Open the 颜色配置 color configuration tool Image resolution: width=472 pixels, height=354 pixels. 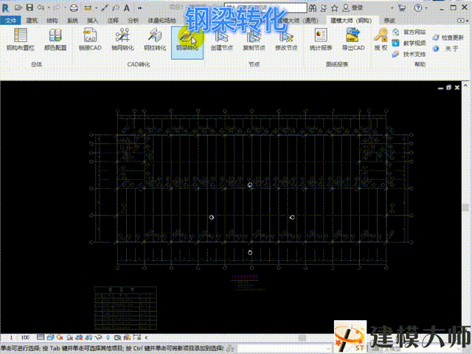tap(55, 39)
